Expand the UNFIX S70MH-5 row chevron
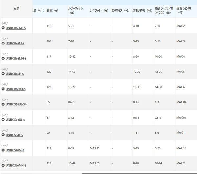This screenshot has width=197, height=174. 3,165
